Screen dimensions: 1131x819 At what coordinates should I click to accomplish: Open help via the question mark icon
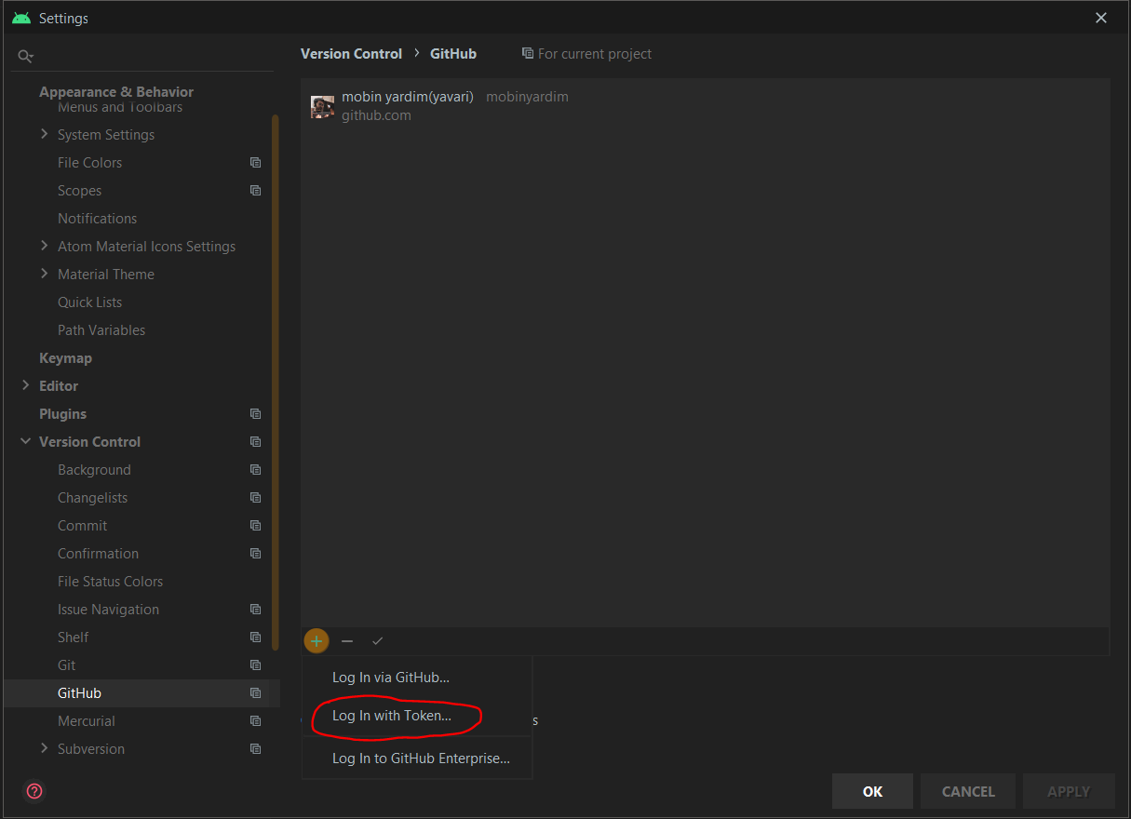coord(34,792)
